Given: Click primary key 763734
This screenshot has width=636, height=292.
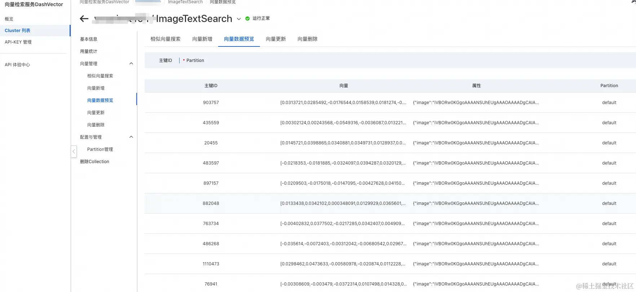Looking at the screenshot, I should click(211, 224).
